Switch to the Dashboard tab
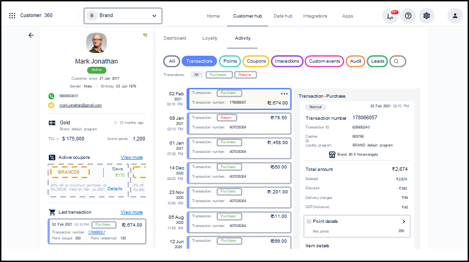The image size is (469, 262). (x=175, y=38)
